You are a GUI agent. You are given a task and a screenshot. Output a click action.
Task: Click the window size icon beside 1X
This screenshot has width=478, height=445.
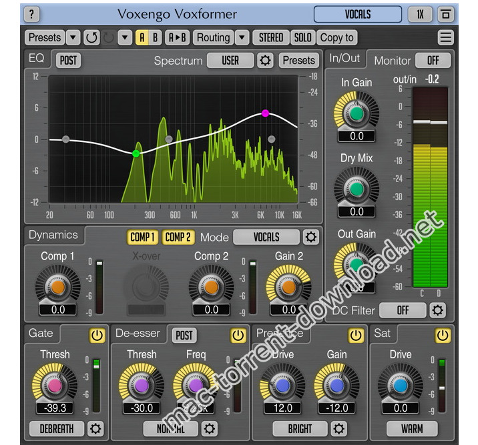(446, 14)
